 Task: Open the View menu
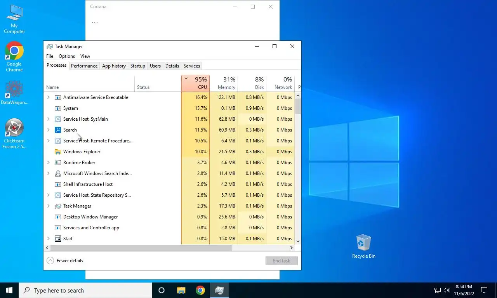pos(85,56)
